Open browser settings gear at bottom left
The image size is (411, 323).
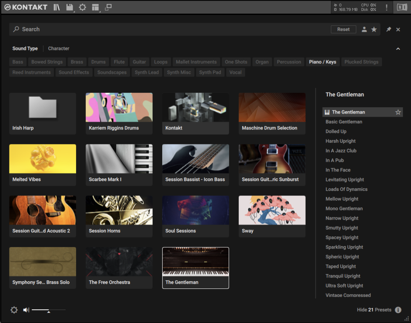coord(14,310)
